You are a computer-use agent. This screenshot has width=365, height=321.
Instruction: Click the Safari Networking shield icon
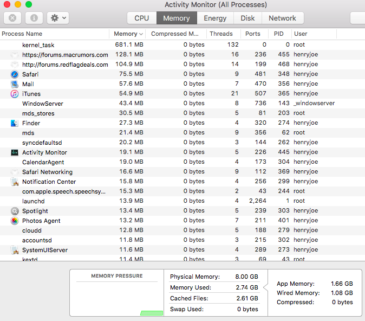click(15, 172)
